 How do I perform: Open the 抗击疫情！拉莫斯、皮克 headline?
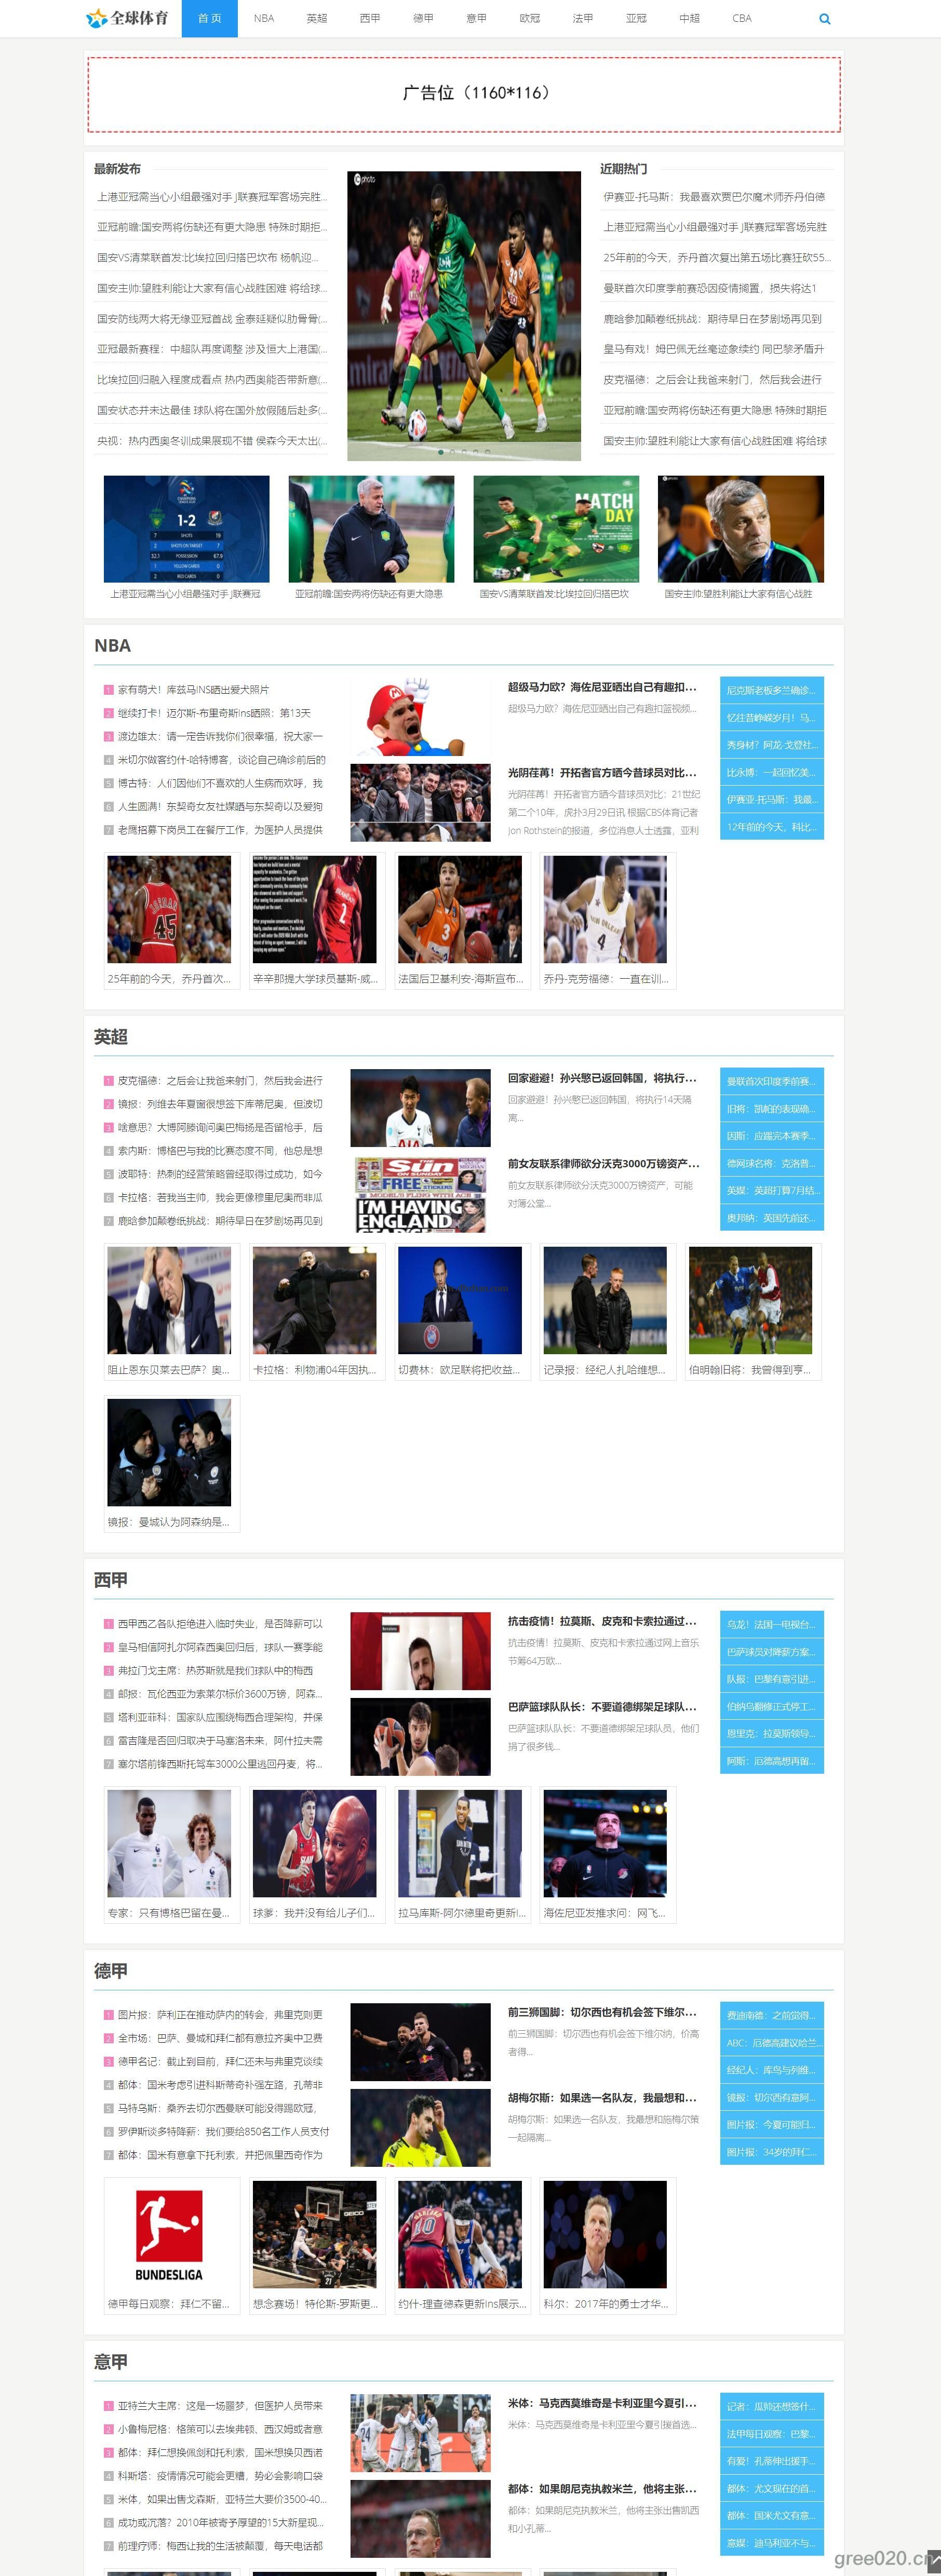(602, 1621)
